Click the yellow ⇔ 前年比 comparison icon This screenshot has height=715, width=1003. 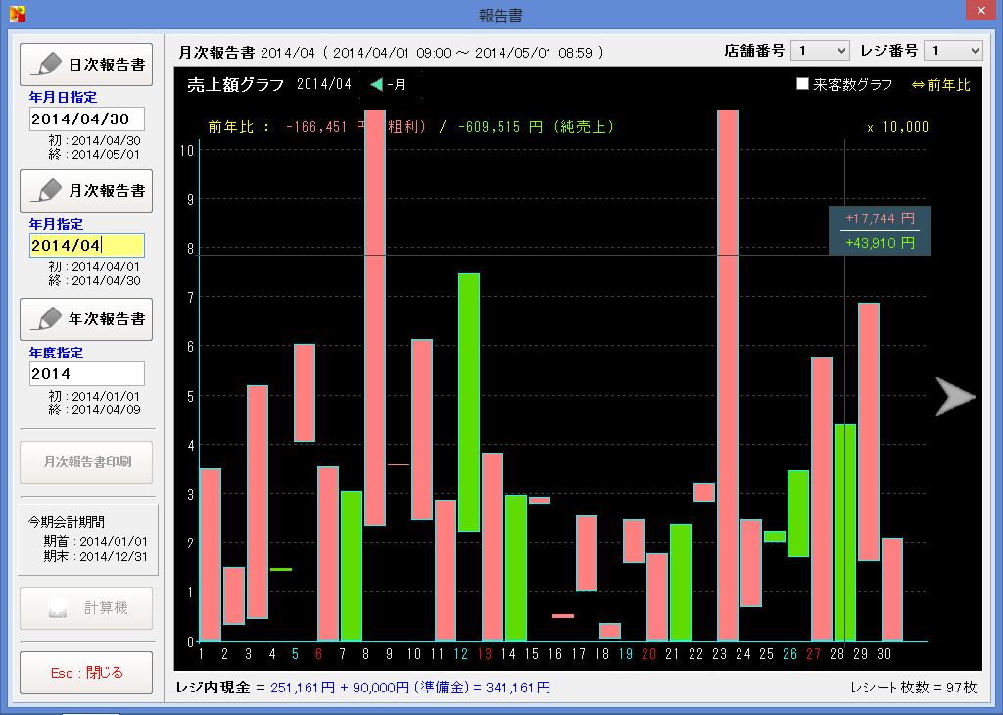(x=918, y=85)
